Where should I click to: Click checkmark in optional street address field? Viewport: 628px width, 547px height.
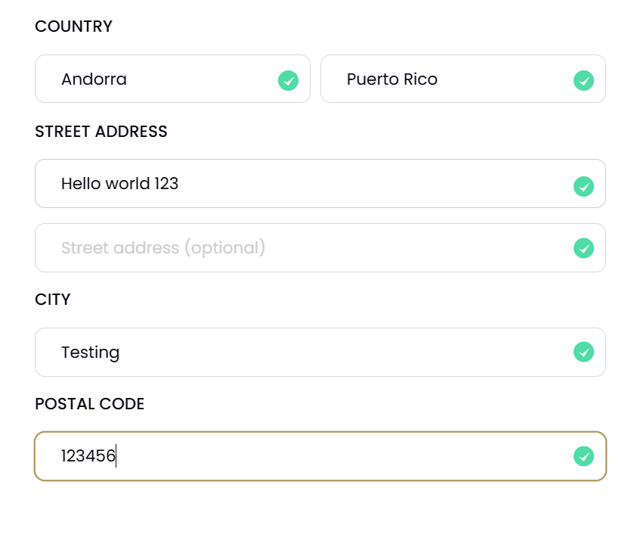(583, 248)
